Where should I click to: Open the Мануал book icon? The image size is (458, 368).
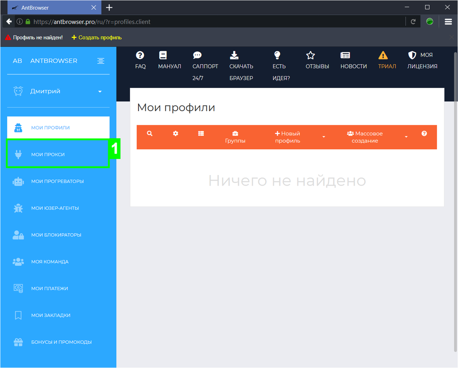pos(163,55)
